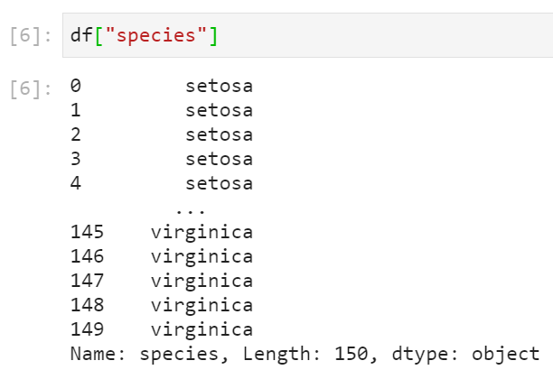553x370 pixels.
Task: Click the setosa value of row 2
Action: (219, 134)
